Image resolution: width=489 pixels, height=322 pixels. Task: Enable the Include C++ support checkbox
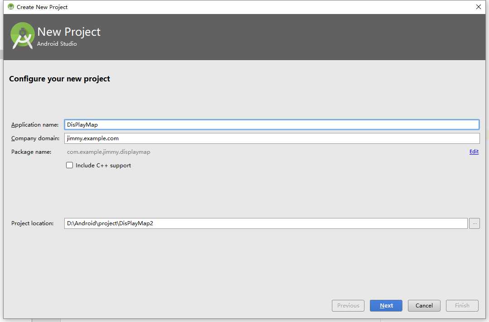click(70, 166)
